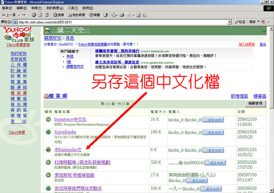Open the KayraReader file link
274x193 pixels.
65,132
